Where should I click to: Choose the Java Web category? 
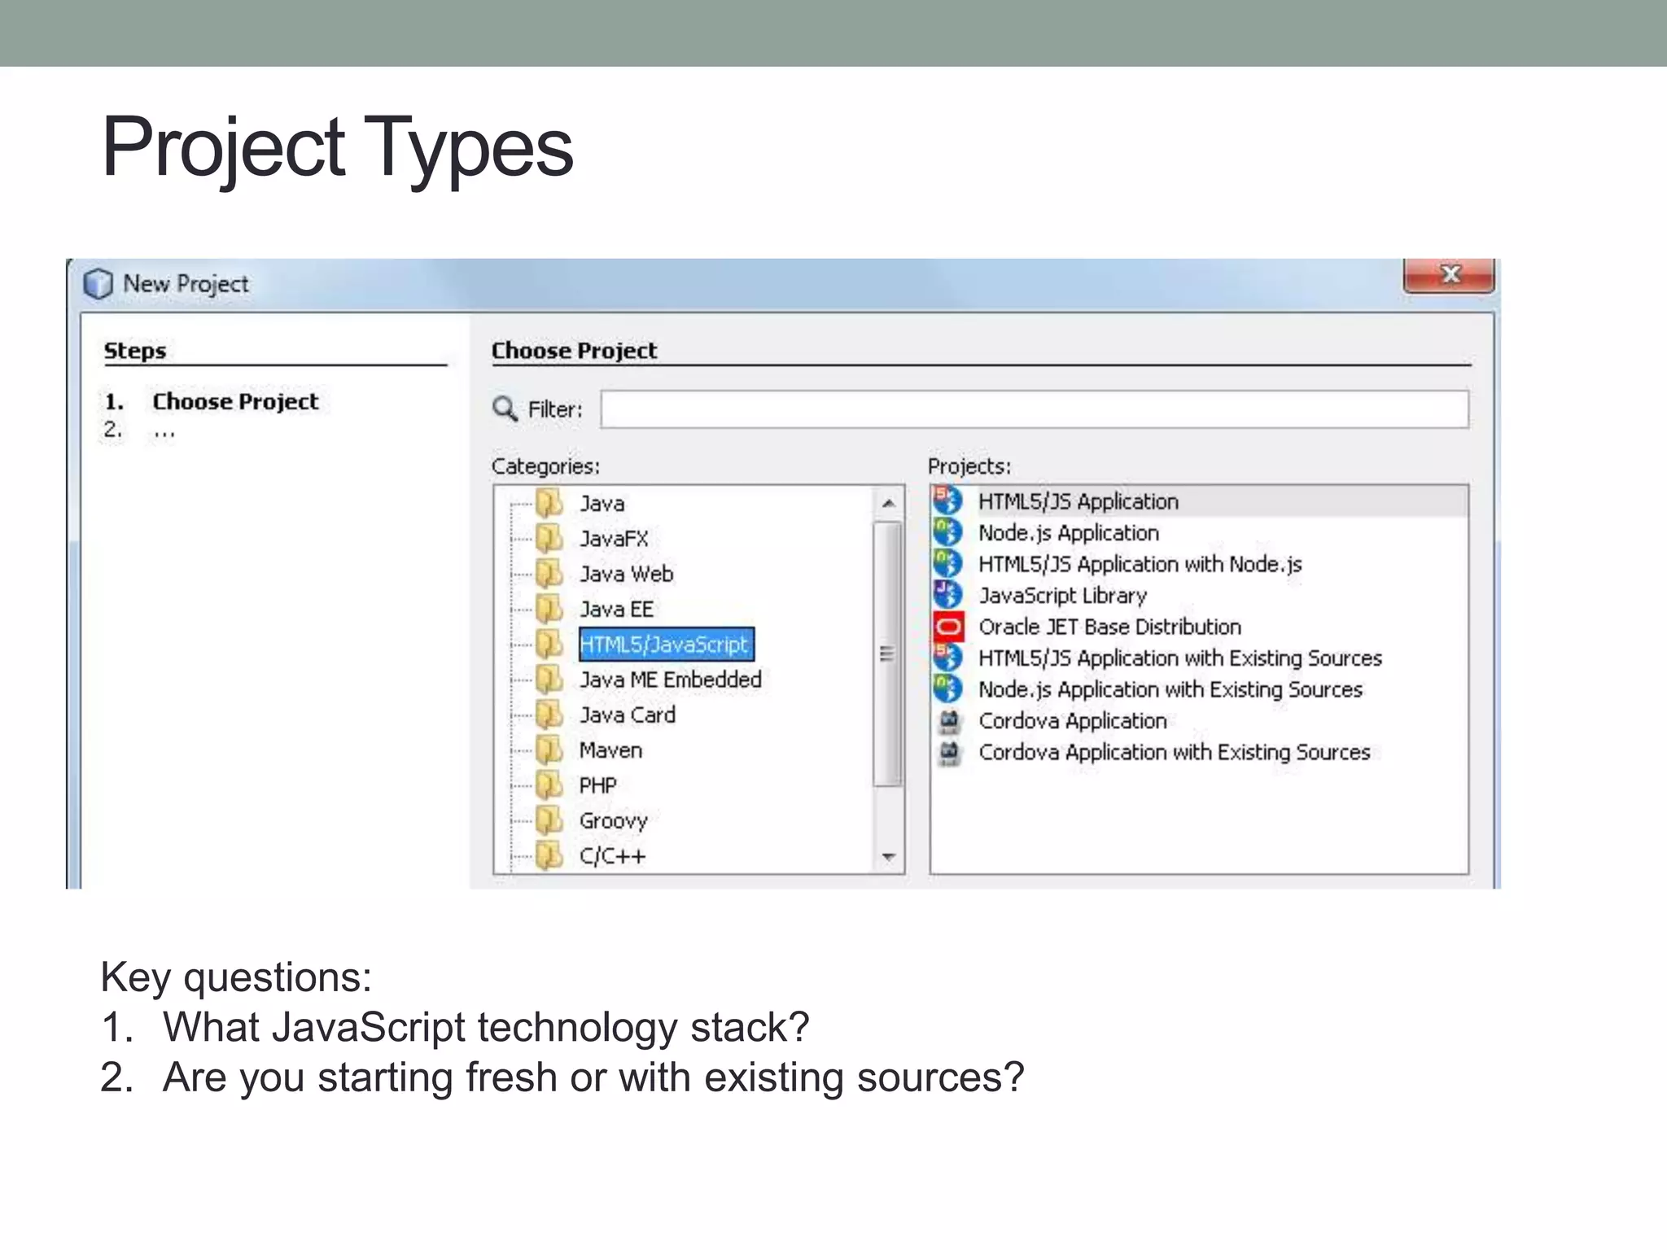tap(626, 574)
